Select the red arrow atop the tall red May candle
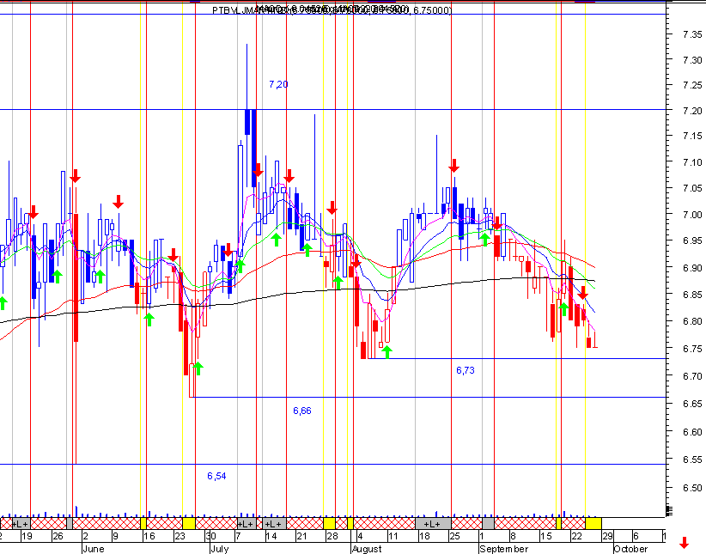 [x=76, y=176]
